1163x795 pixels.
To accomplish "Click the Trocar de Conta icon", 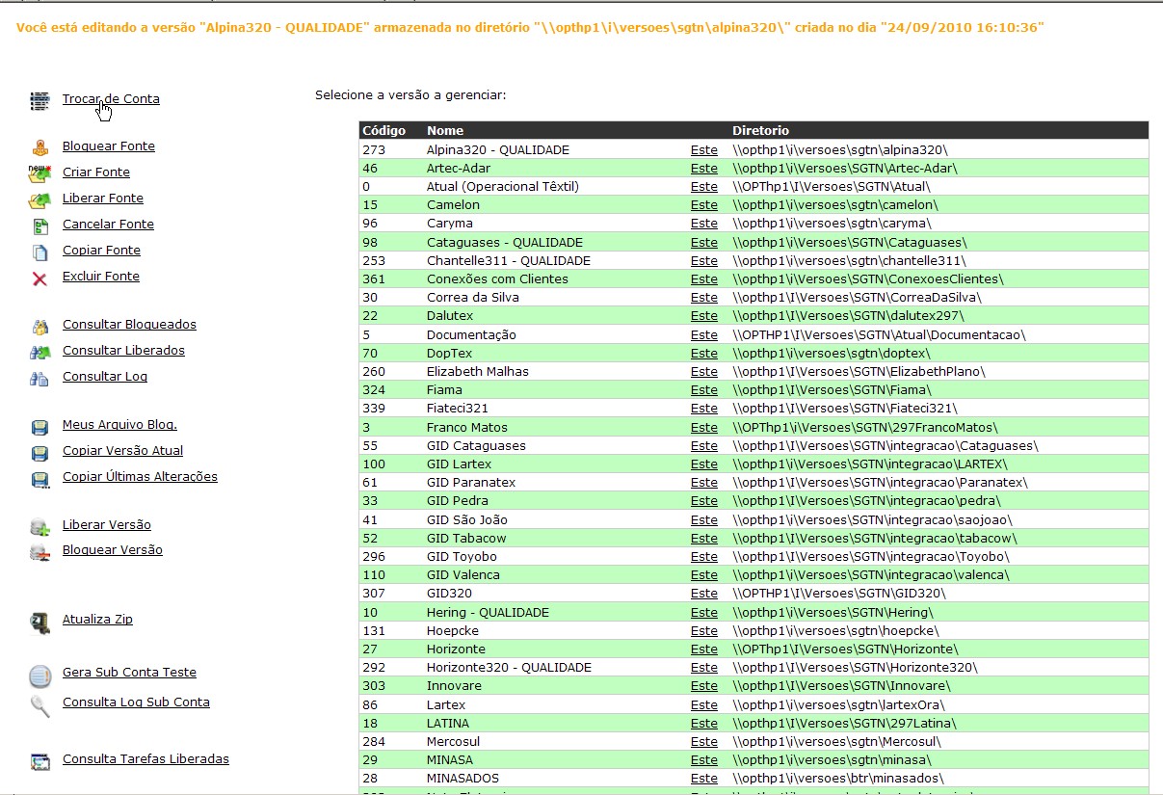I will 40,100.
